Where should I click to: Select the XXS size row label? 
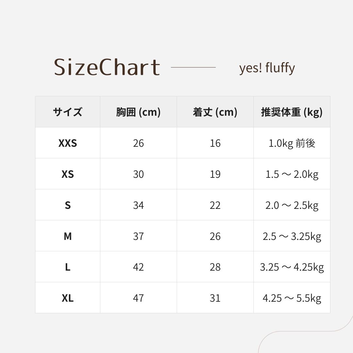pyautogui.click(x=68, y=143)
